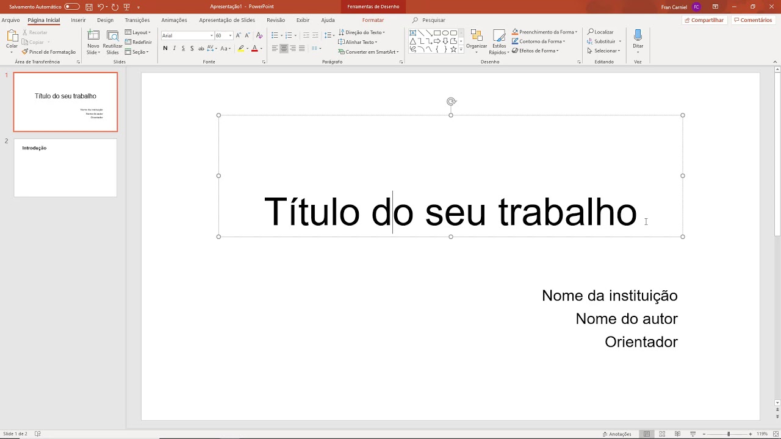Select the underline icon
Image resolution: width=781 pixels, height=439 pixels.
point(183,48)
